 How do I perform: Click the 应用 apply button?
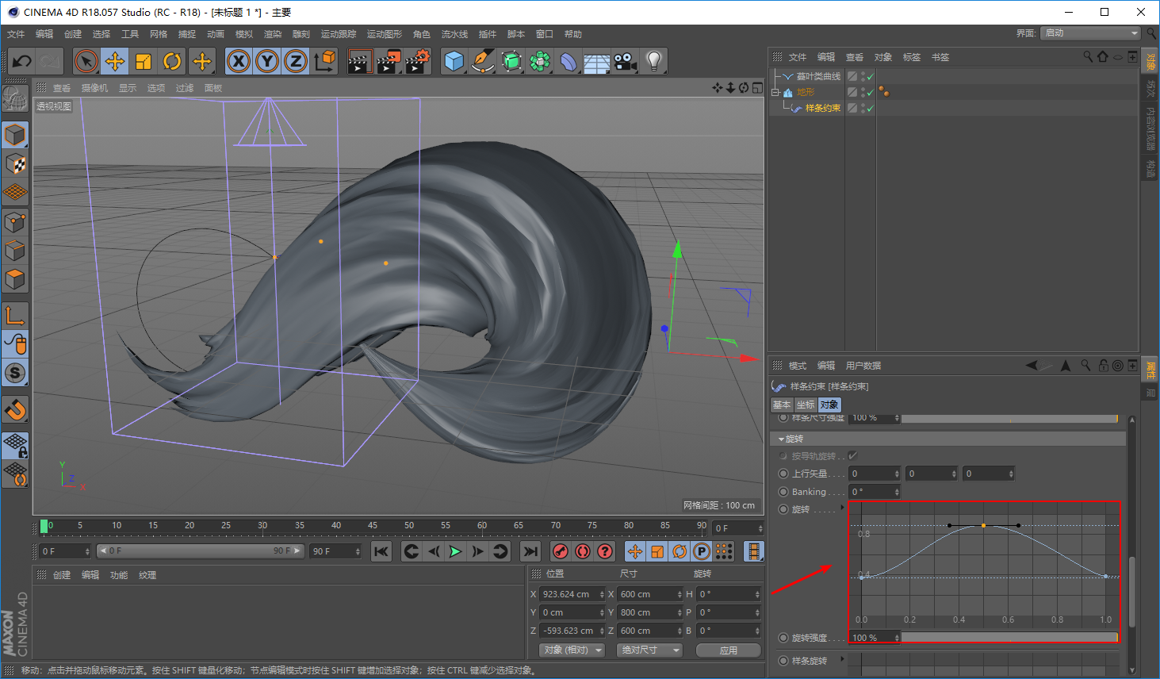[x=729, y=650]
